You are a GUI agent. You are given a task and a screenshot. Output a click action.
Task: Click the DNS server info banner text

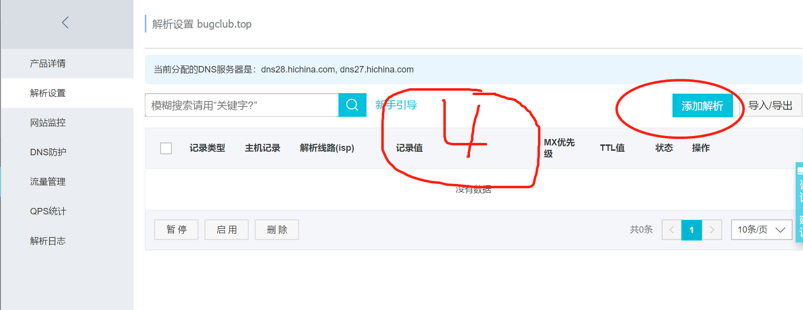(x=284, y=69)
